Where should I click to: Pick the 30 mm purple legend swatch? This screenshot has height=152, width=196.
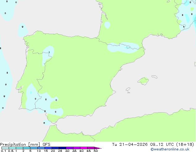pyautogui.click(x=70, y=148)
